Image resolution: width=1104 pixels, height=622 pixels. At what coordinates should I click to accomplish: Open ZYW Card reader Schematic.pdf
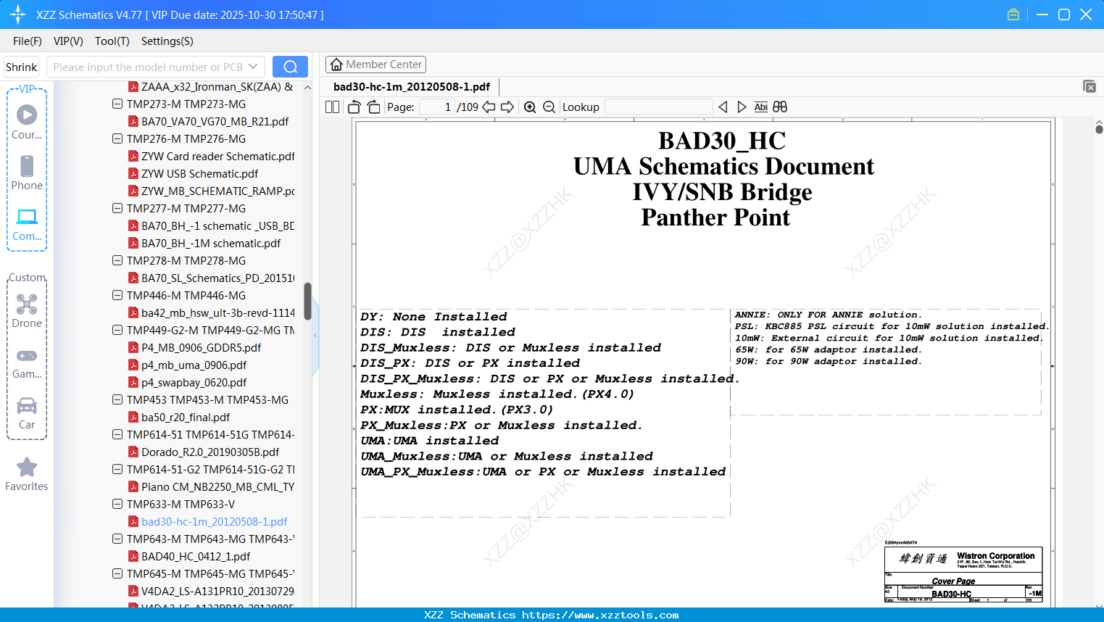pos(217,157)
